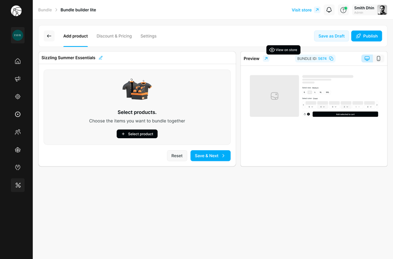
Task: Open the notifications bell
Action: pyautogui.click(x=328, y=9)
